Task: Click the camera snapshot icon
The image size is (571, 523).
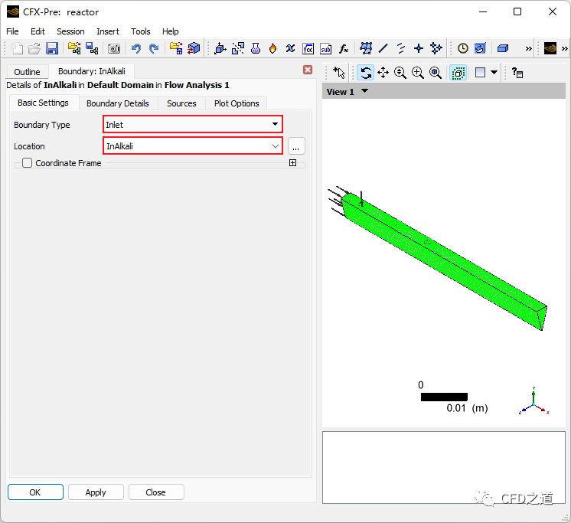Action: click(x=113, y=48)
